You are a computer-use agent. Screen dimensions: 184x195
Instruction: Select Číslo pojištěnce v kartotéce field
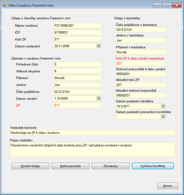tap(141, 30)
